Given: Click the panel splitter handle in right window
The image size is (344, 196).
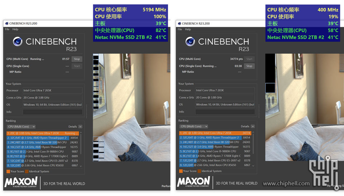Looking at the screenshot, I should (259, 111).
